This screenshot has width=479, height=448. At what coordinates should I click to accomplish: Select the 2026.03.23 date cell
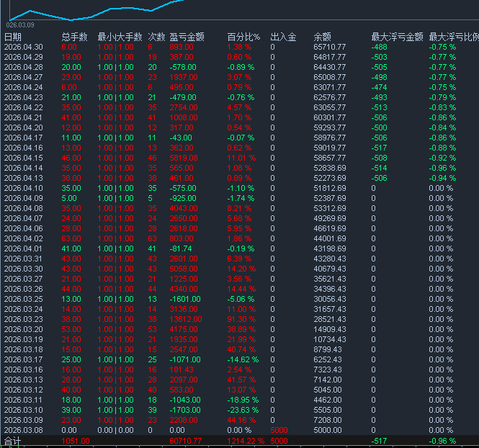point(23,319)
